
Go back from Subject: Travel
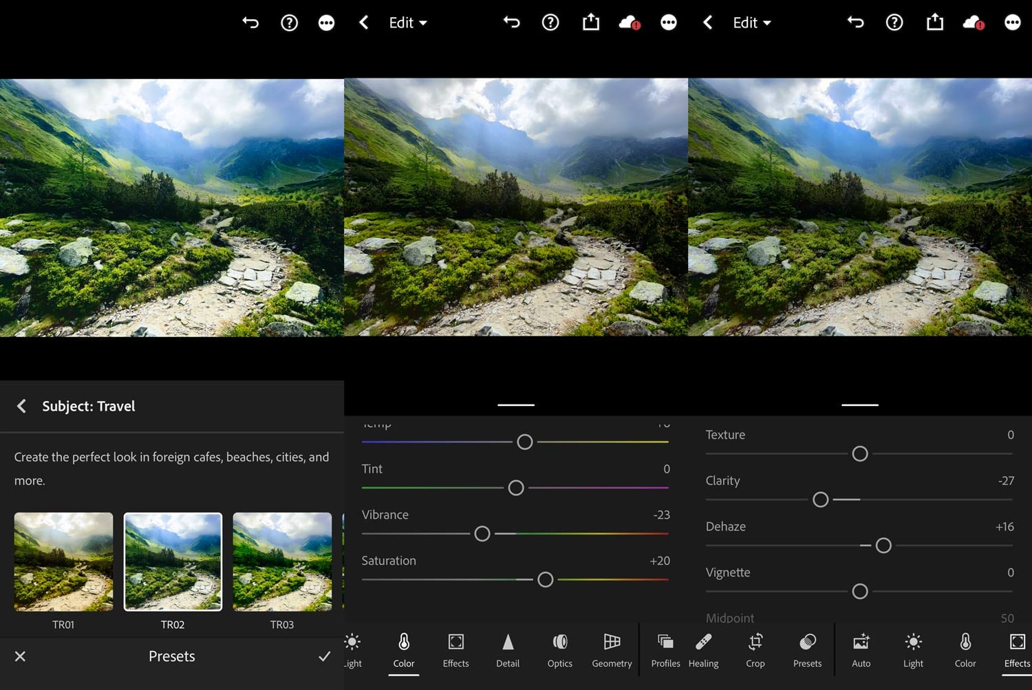click(x=22, y=406)
